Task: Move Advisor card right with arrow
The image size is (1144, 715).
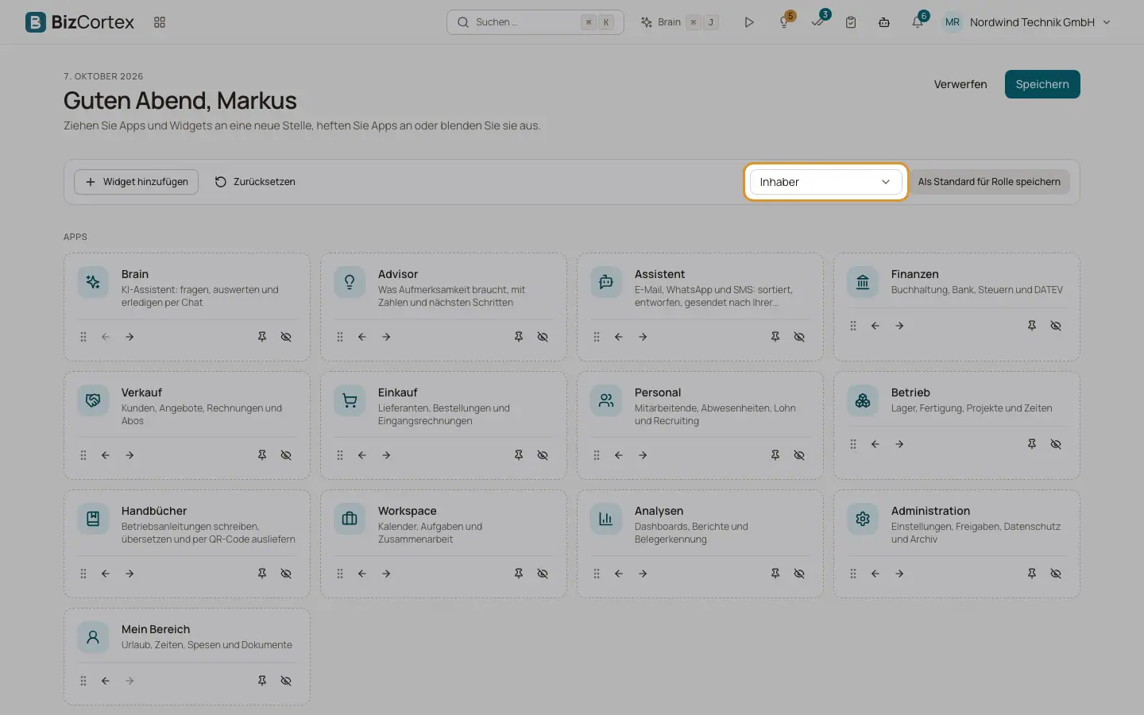Action: 386,337
